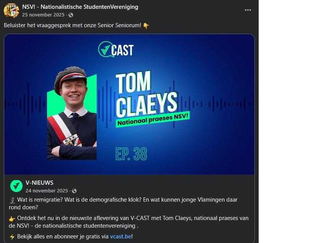
Task: Open the 25 november 2025 post timestamp
Action: pos(43,15)
